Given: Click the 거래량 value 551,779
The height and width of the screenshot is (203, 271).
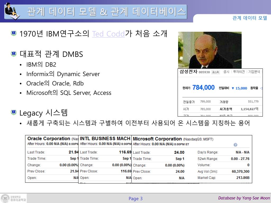Looking at the screenshot, I should [253, 101].
